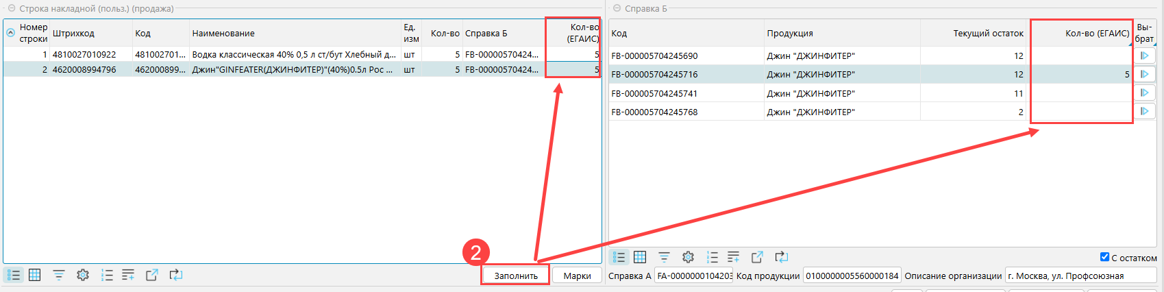The width and height of the screenshot is (1164, 292).
Task: Click export icon under invoice lines table
Action: [152, 275]
